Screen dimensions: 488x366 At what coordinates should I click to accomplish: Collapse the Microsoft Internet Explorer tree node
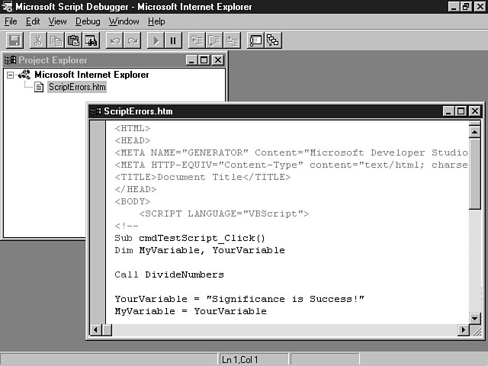[x=11, y=75]
